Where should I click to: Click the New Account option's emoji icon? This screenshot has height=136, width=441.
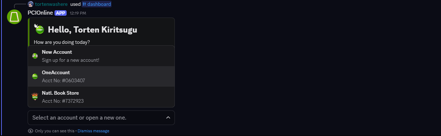tap(35, 56)
